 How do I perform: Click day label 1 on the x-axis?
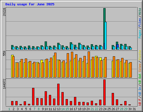[x=9, y=109]
